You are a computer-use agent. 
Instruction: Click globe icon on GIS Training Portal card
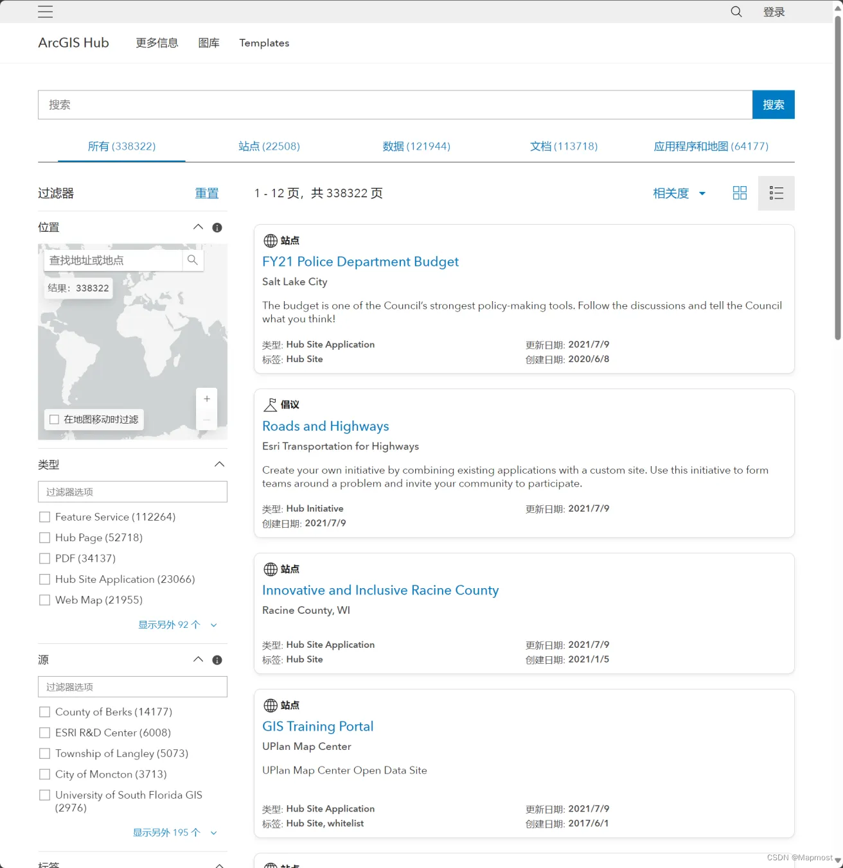[x=271, y=705]
